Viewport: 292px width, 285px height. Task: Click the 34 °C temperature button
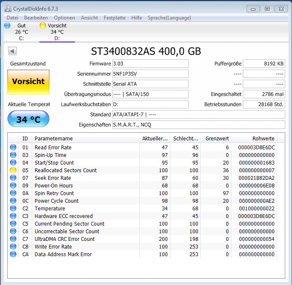pos(28,119)
